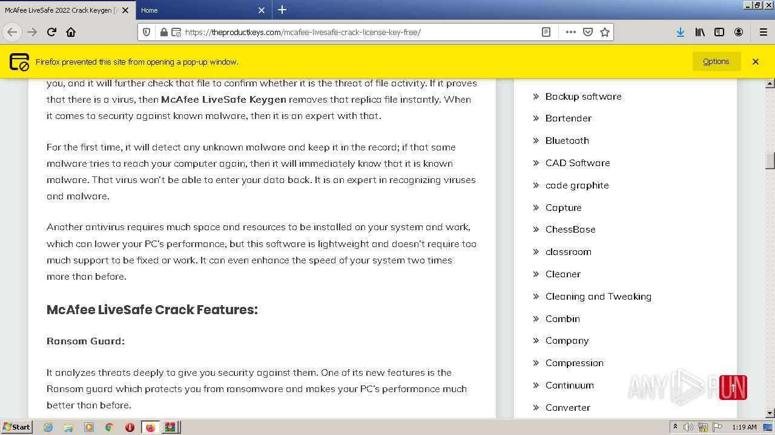Image resolution: width=775 pixels, height=435 pixels.
Task: Toggle the sidebars view
Action: click(719, 32)
